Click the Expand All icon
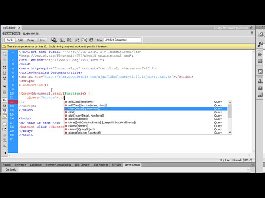The height and width of the screenshot is (198, 265). [x=4, y=78]
